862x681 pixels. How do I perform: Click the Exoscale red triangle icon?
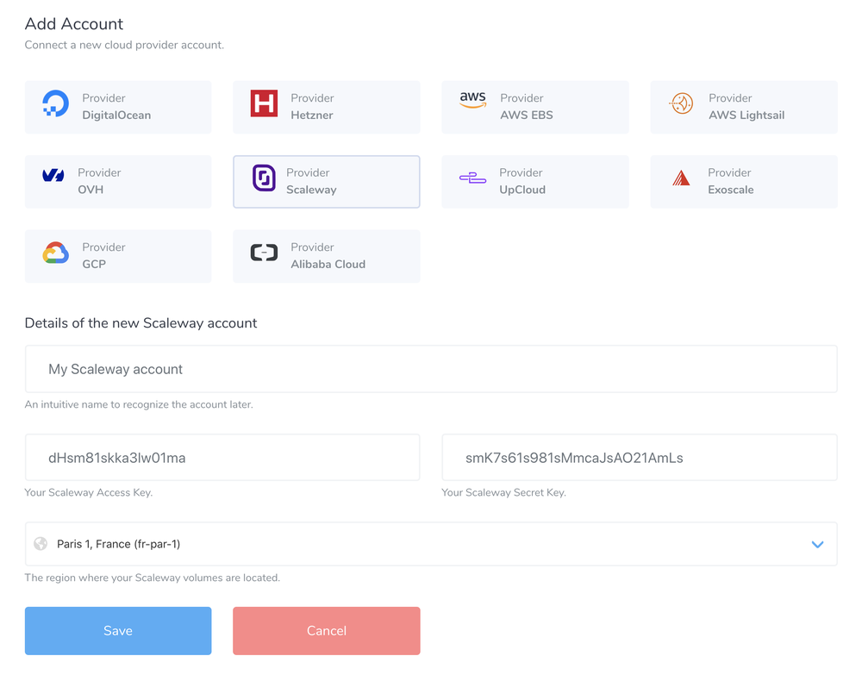tap(681, 178)
